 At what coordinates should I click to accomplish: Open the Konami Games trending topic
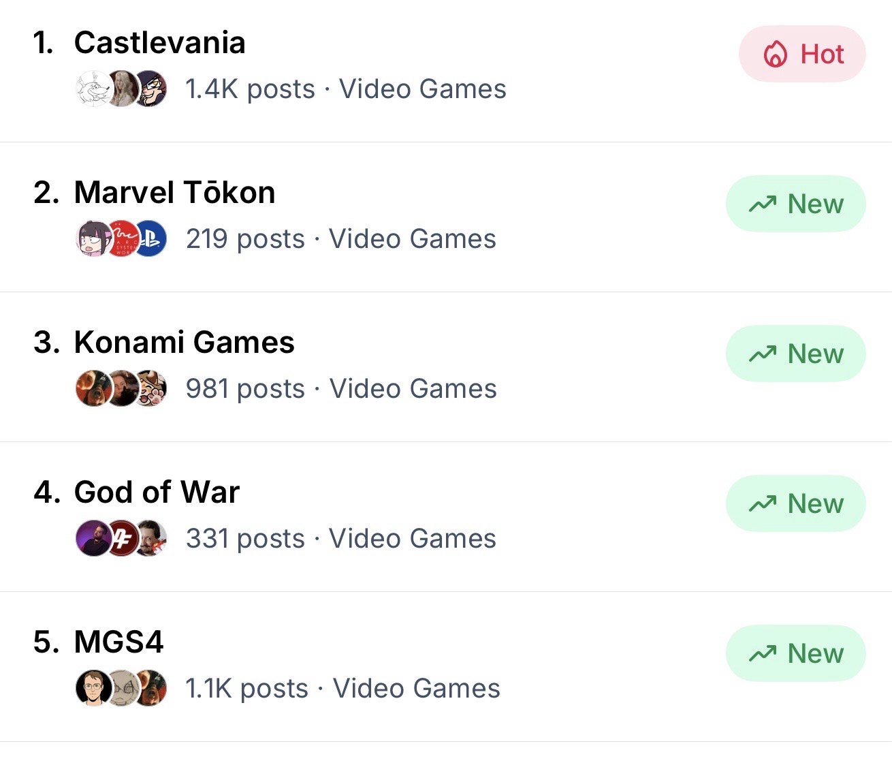pyautogui.click(x=184, y=343)
